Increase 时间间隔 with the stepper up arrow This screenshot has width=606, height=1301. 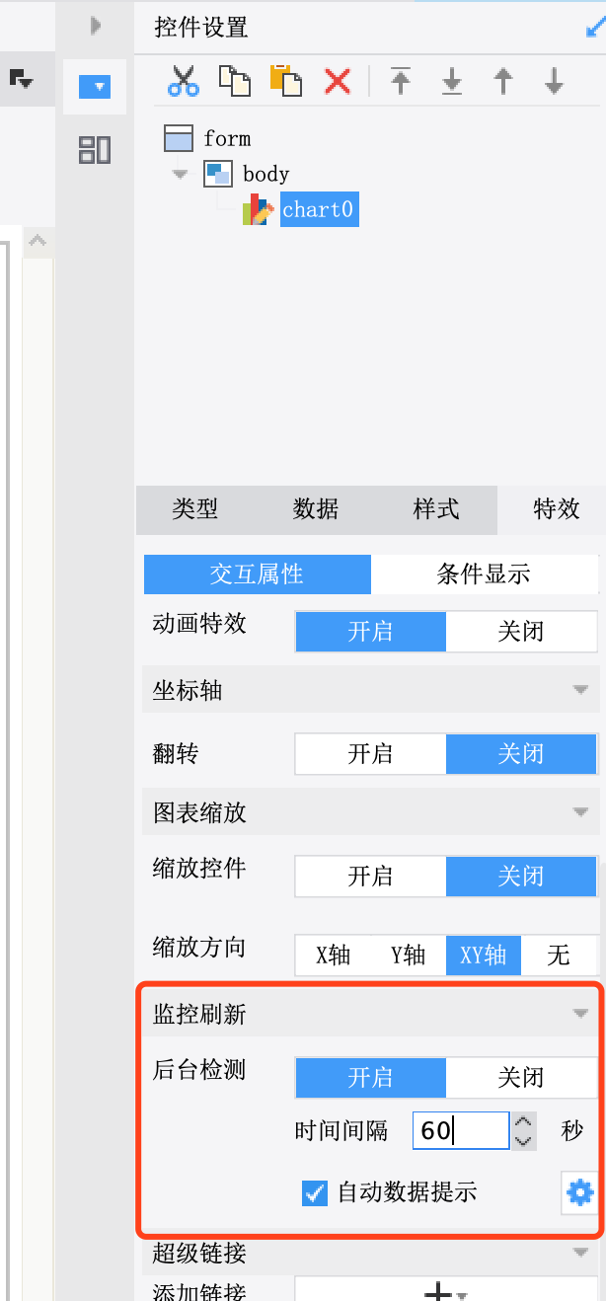click(523, 1120)
